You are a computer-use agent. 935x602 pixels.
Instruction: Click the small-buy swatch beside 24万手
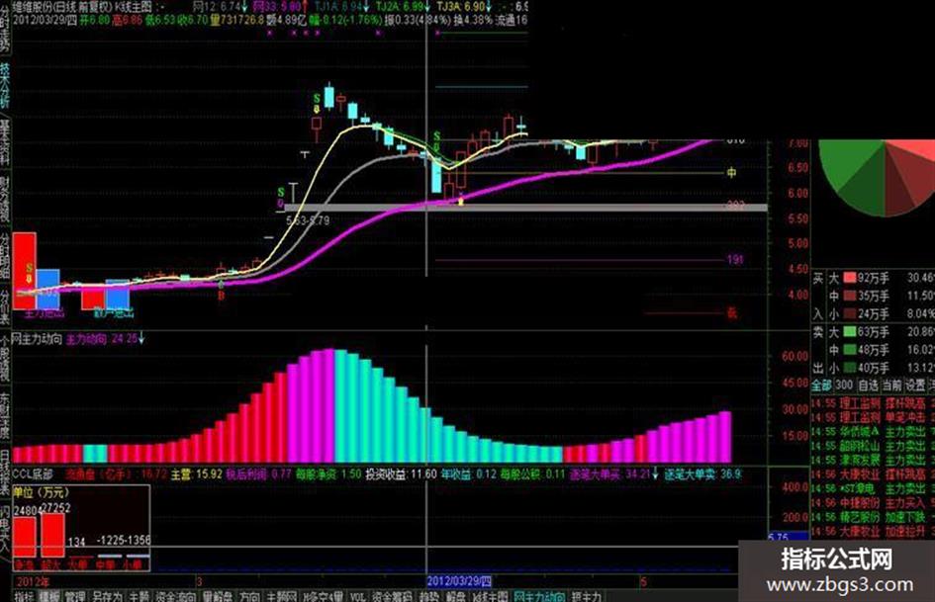[x=849, y=313]
